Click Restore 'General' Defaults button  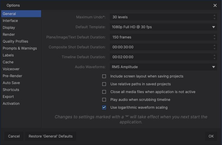click(50, 136)
